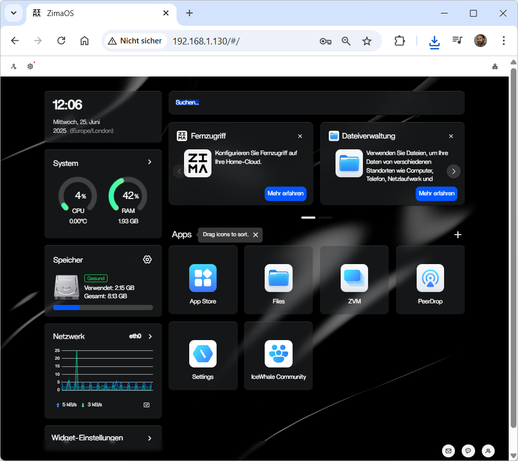
Task: Open Widget-Einstellungen chevron
Action: pos(150,438)
